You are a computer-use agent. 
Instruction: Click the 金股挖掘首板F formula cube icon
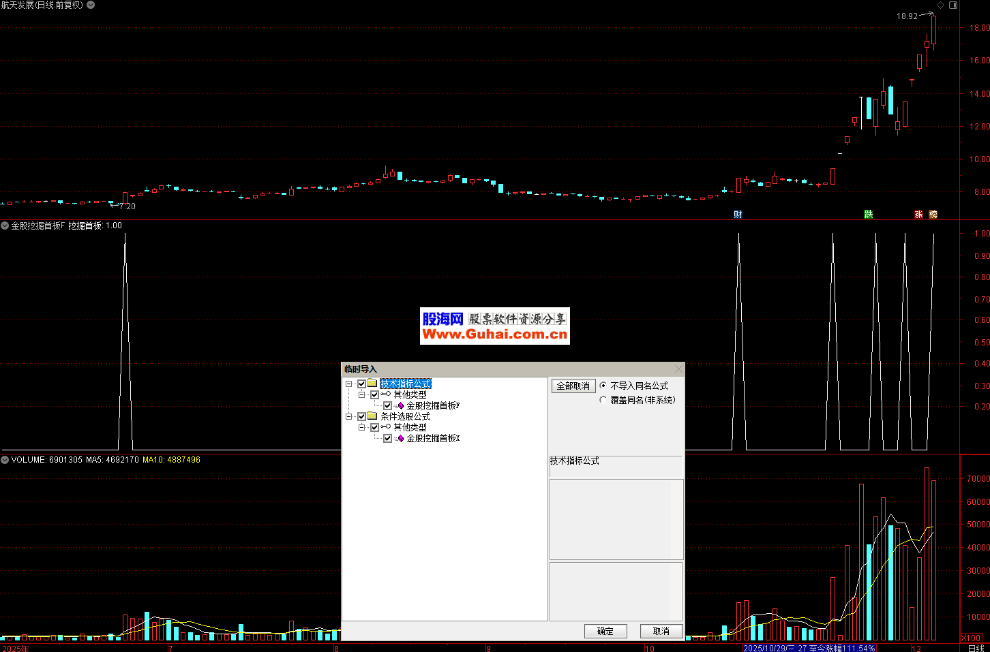click(x=401, y=406)
